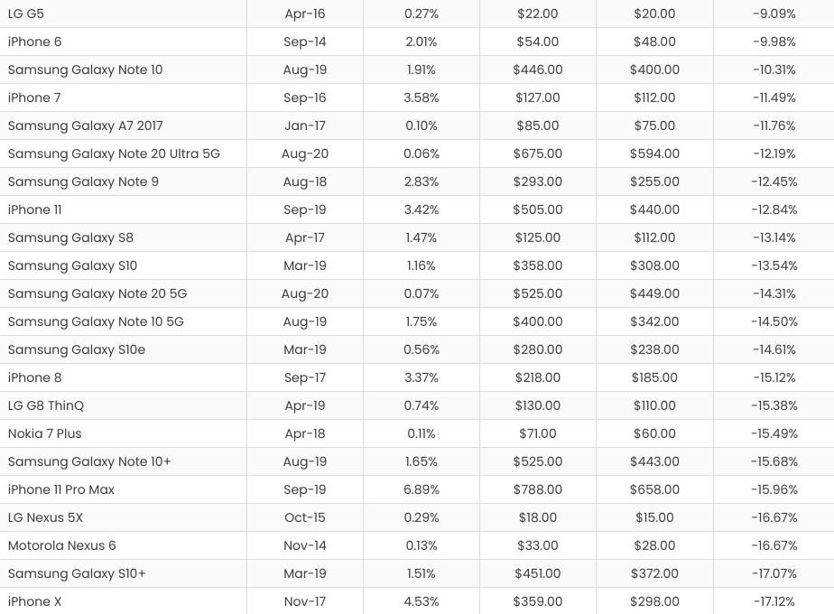Select the $342.00 price for Note 10 5G
The height and width of the screenshot is (614, 834).
[x=654, y=321]
